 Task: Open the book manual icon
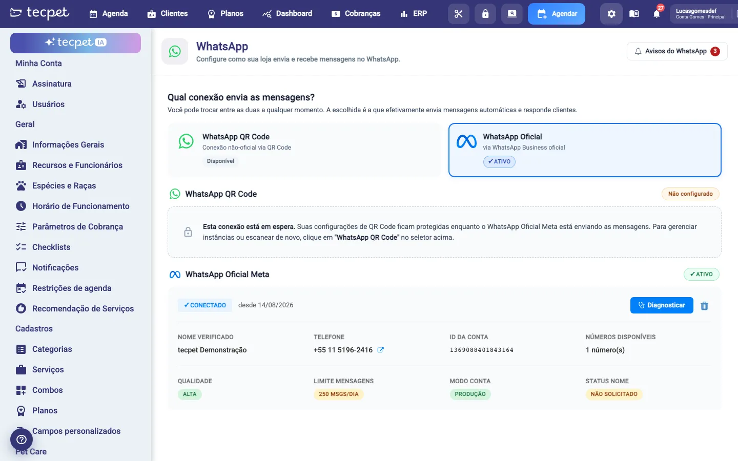point(634,14)
